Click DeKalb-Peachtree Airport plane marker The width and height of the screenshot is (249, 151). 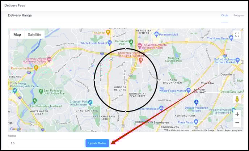197,102
